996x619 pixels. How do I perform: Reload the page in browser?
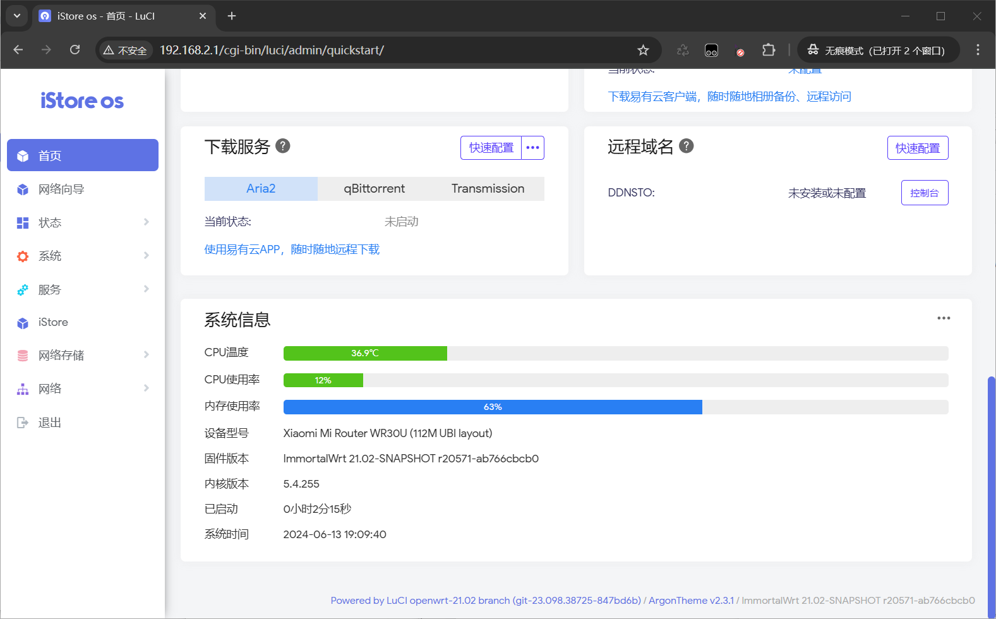coord(75,50)
